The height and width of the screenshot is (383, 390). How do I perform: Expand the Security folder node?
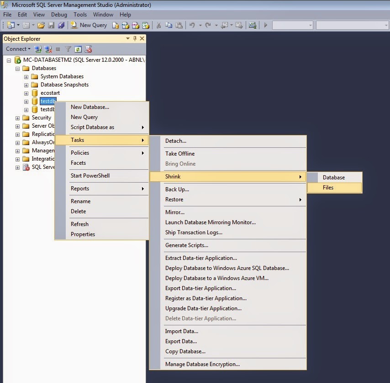(x=17, y=118)
